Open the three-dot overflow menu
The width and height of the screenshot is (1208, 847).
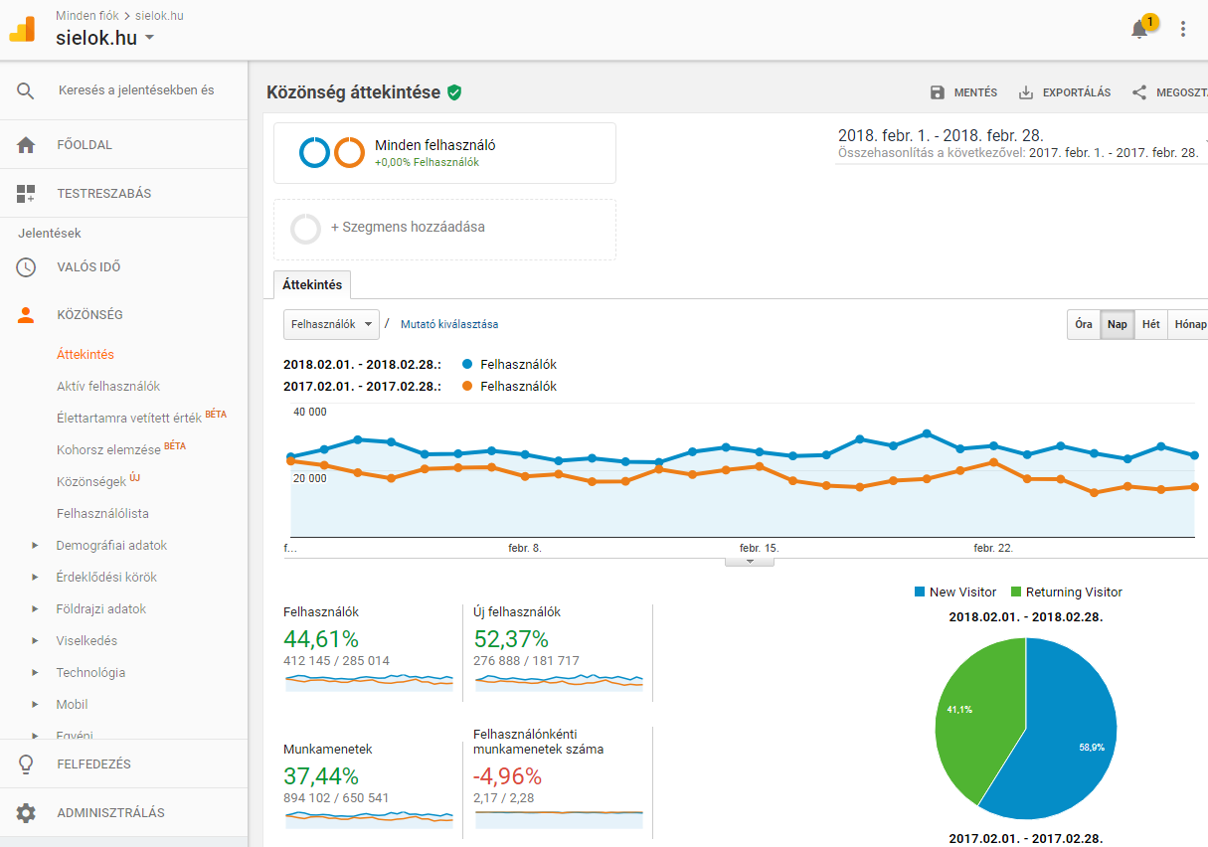click(1182, 29)
